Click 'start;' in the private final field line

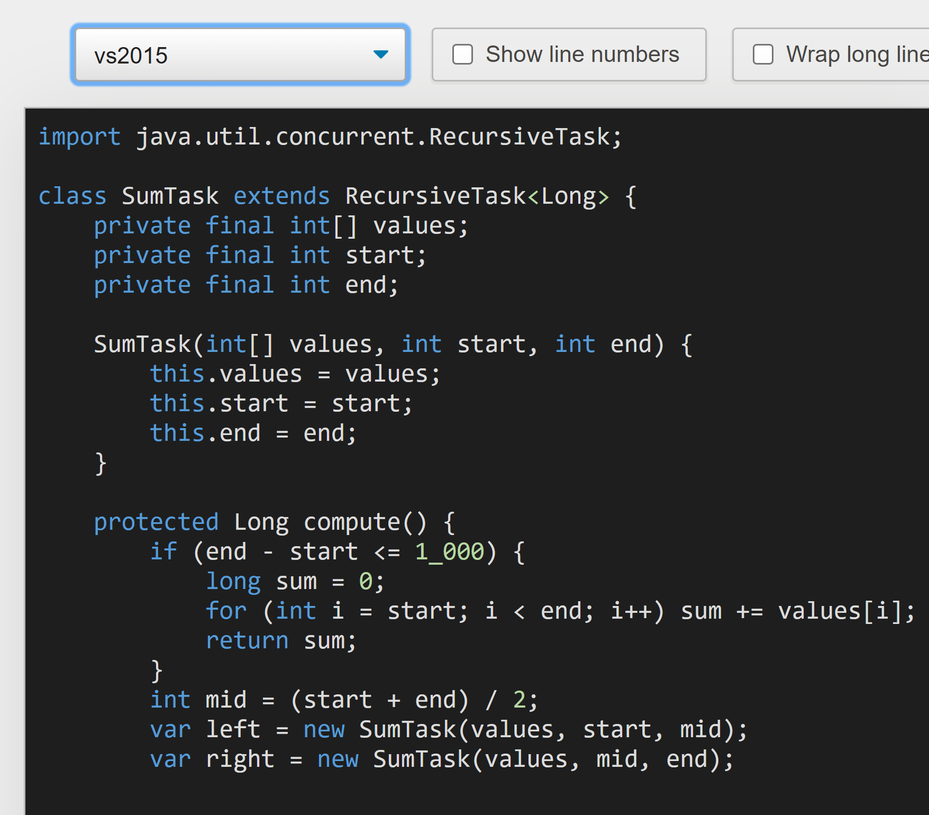(386, 256)
